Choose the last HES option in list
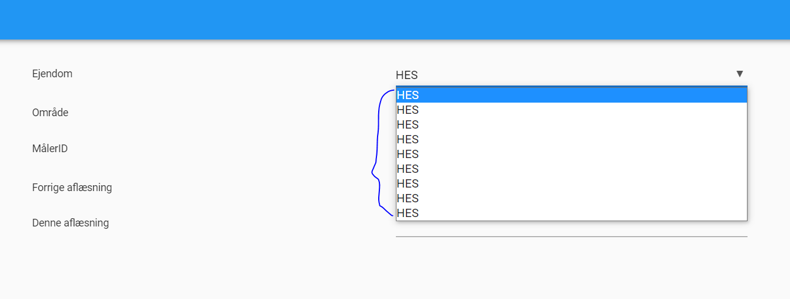 pos(571,213)
